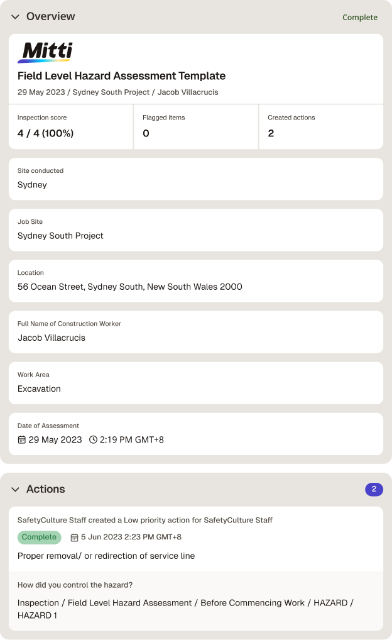Click the Full Name of Construction Worker field
Image resolution: width=392 pixels, height=640 pixels.
(x=196, y=332)
